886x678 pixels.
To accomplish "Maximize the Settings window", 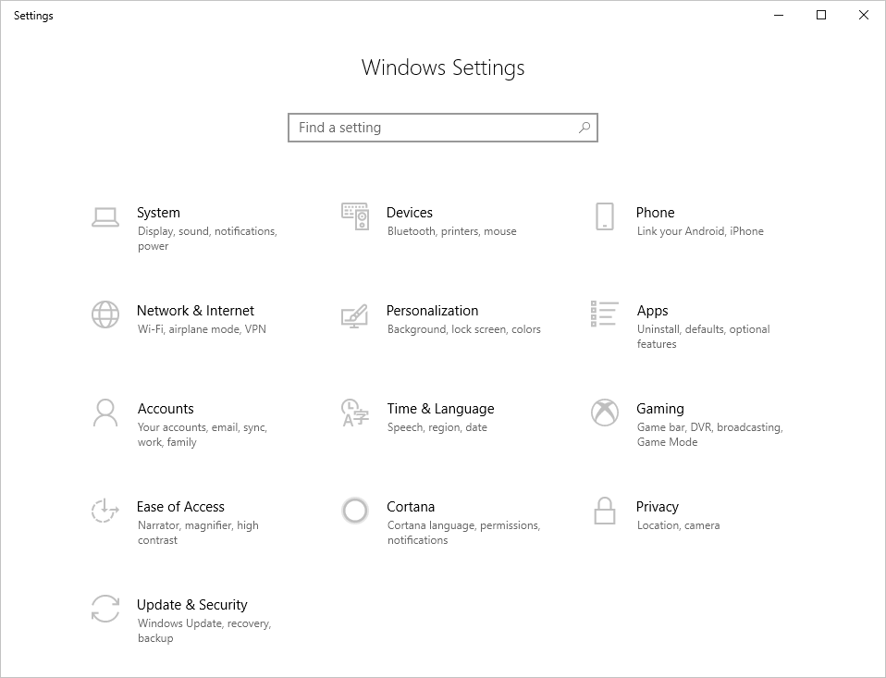I will pyautogui.click(x=821, y=15).
